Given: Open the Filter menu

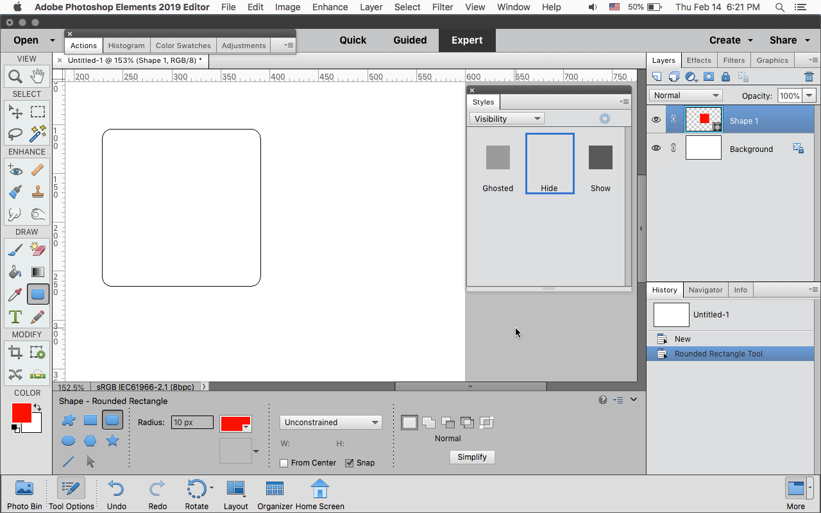Looking at the screenshot, I should (443, 7).
